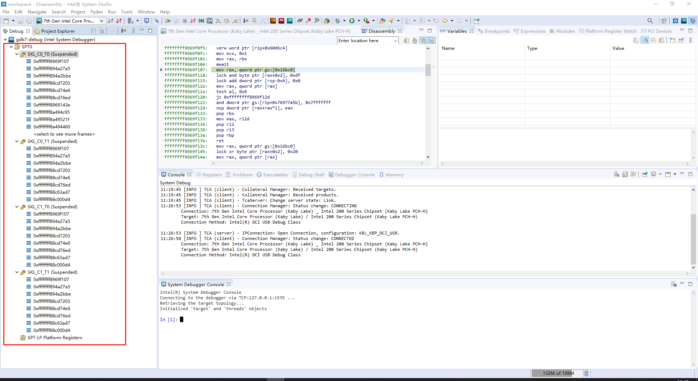The image size is (698, 381).
Task: Close the Disassembly tab
Action: [x=400, y=31]
